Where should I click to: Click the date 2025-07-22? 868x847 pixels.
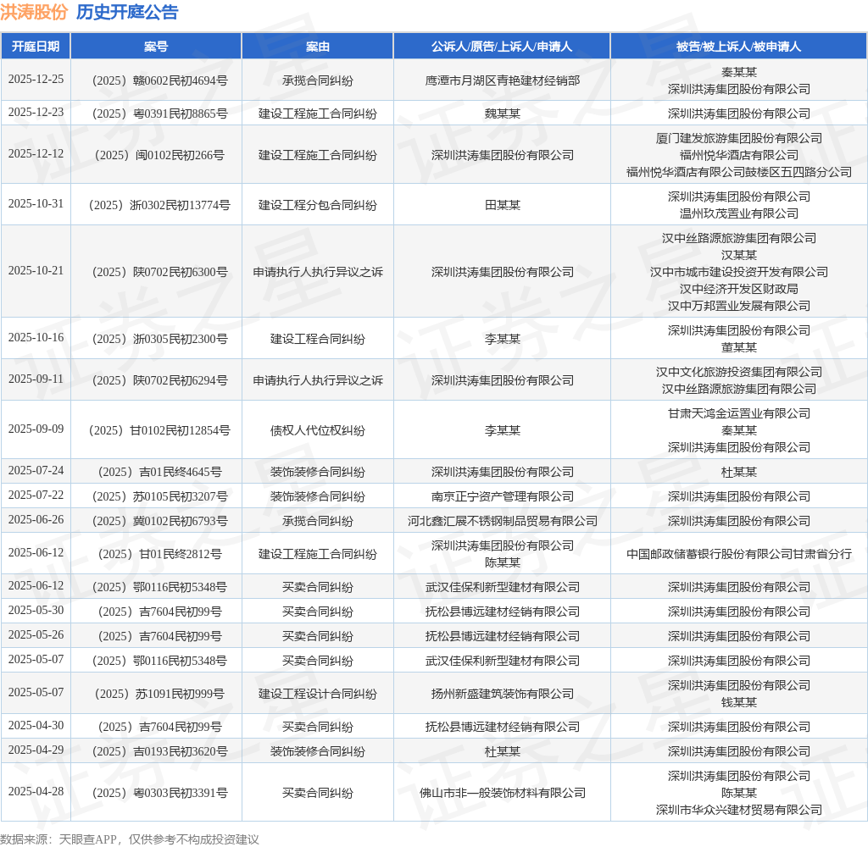pyautogui.click(x=36, y=495)
